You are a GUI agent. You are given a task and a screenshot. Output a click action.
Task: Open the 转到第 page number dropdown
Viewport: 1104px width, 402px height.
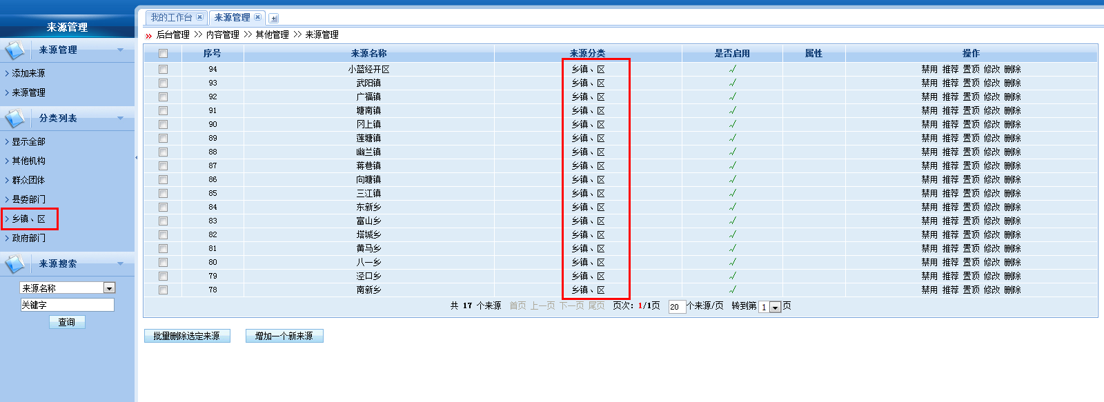pos(775,308)
